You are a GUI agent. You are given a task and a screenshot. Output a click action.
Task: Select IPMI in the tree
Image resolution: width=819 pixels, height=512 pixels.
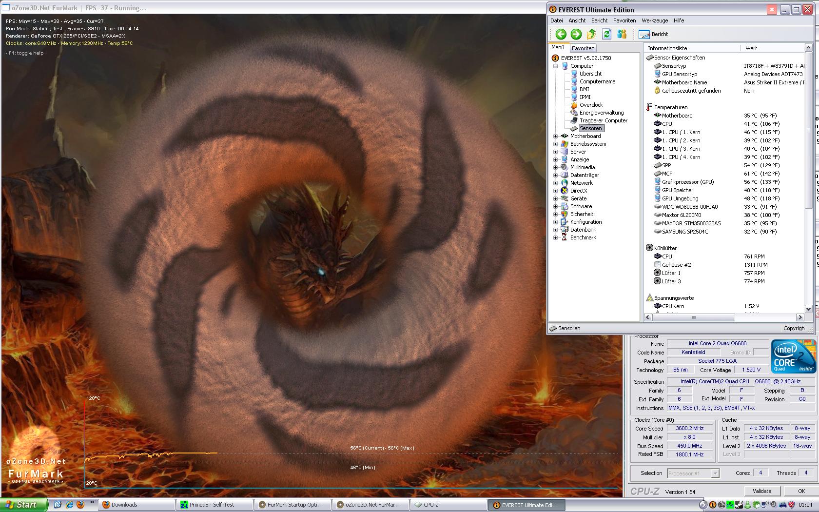(585, 97)
